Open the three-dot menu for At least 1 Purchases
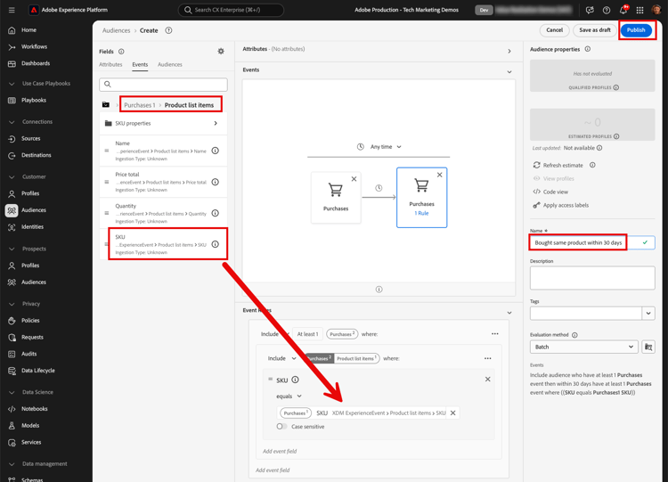The height and width of the screenshot is (482, 668). (494, 334)
